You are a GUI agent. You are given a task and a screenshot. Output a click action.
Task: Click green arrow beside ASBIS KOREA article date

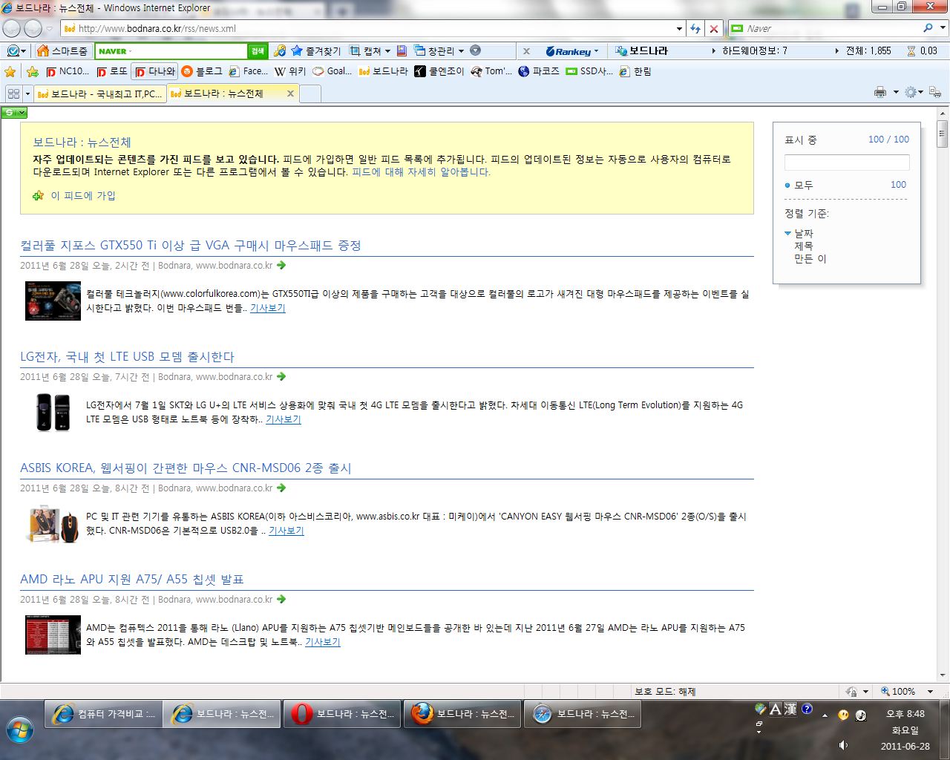coord(281,488)
